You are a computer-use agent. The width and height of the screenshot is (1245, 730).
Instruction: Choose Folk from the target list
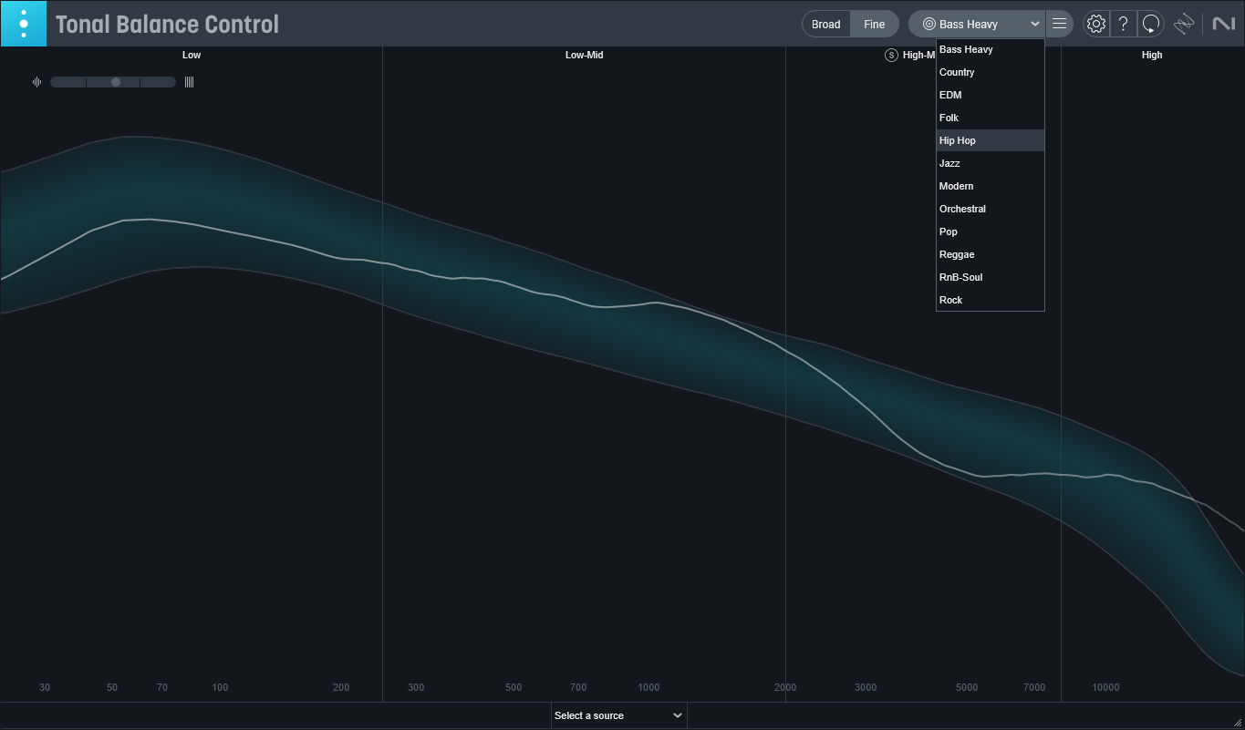tap(990, 118)
